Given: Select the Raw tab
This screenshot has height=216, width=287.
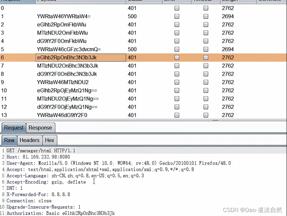Looking at the screenshot, I should (9, 140).
